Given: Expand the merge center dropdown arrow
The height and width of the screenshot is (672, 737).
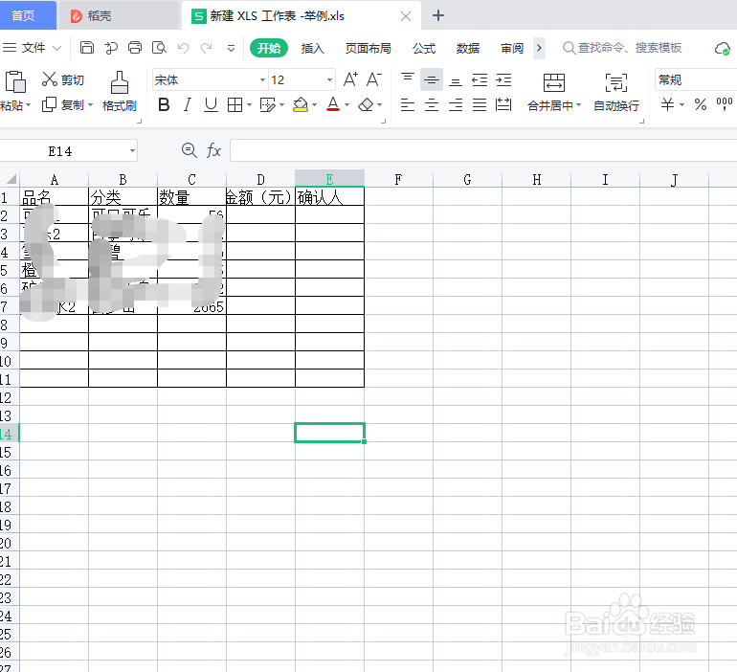Looking at the screenshot, I should tap(579, 104).
